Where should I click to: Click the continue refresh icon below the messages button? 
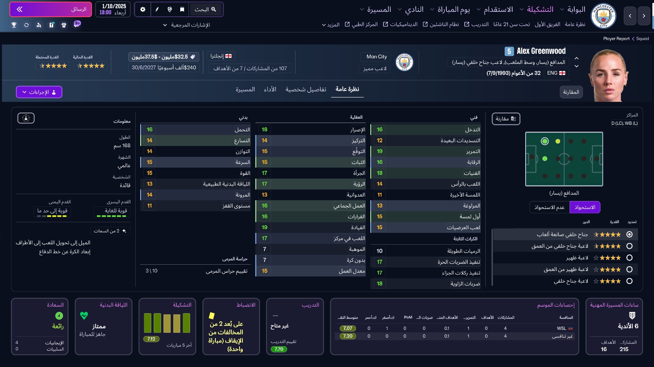click(26, 25)
